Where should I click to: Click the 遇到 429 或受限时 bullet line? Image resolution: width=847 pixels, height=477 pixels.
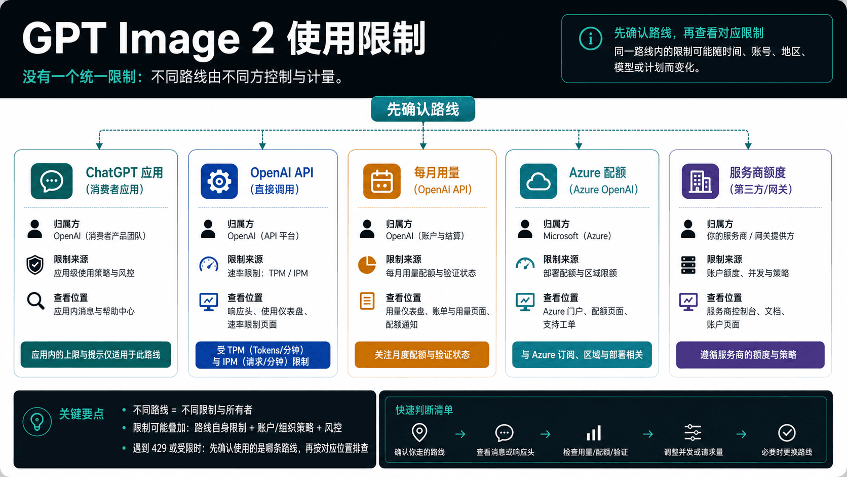click(x=250, y=448)
